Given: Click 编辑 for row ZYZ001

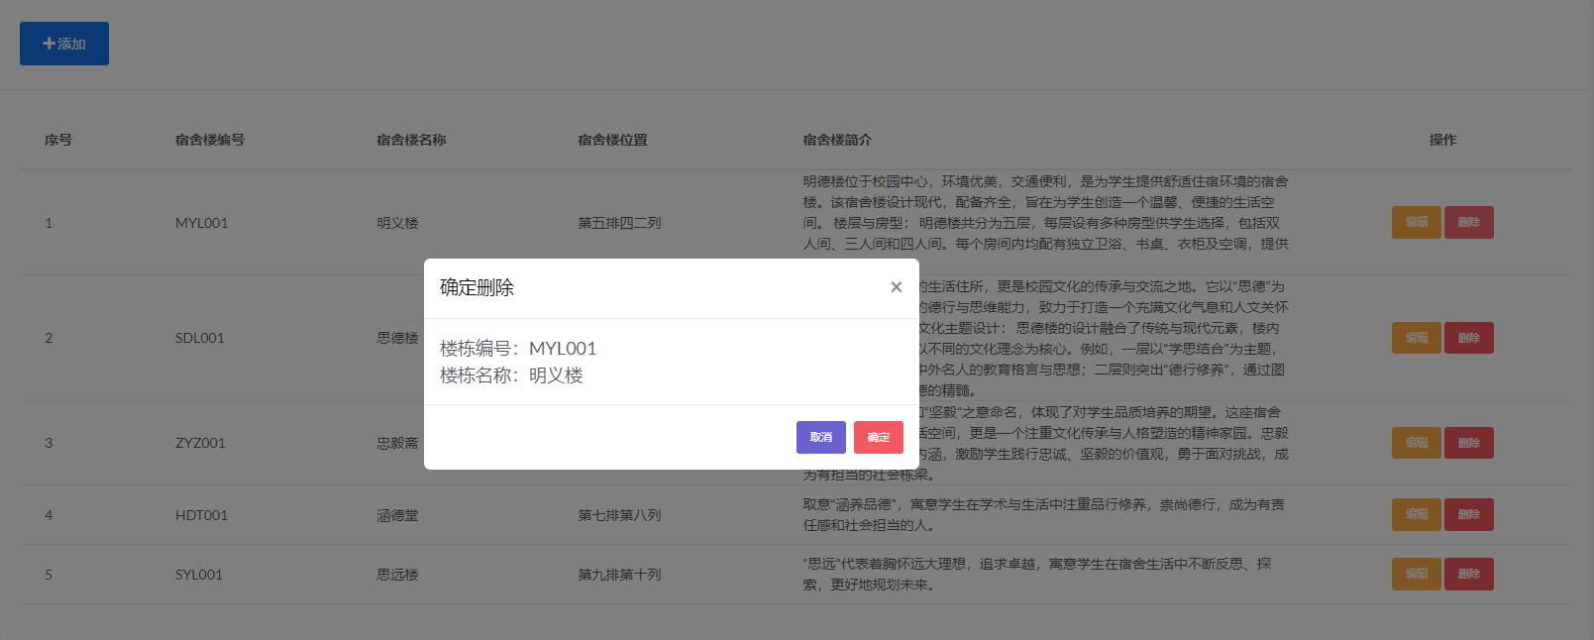Looking at the screenshot, I should pos(1417,443).
